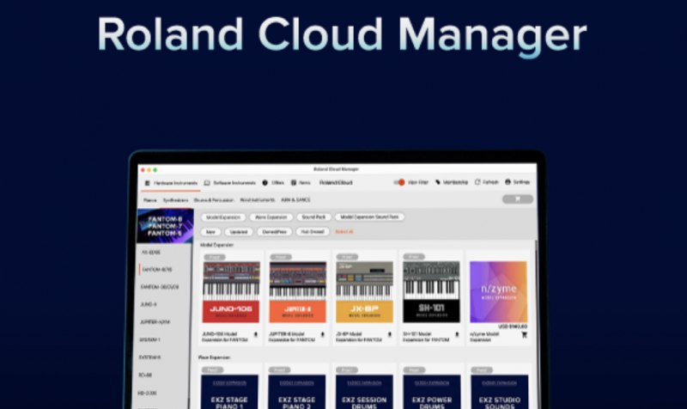Filter by Sound Pack
This screenshot has width=687, height=409.
click(x=313, y=217)
